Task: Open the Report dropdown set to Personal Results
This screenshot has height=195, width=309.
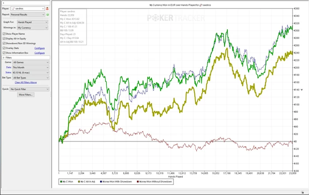Action: (27, 15)
